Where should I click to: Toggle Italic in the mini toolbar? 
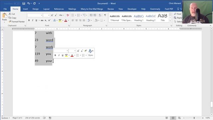click(x=59, y=55)
